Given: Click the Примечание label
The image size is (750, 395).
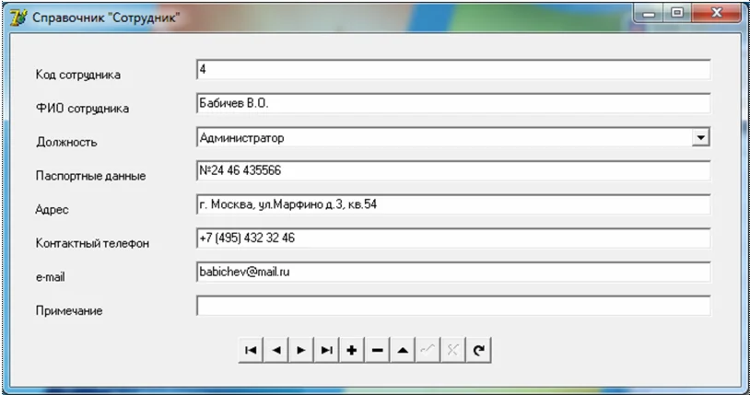Looking at the screenshot, I should click(69, 311).
